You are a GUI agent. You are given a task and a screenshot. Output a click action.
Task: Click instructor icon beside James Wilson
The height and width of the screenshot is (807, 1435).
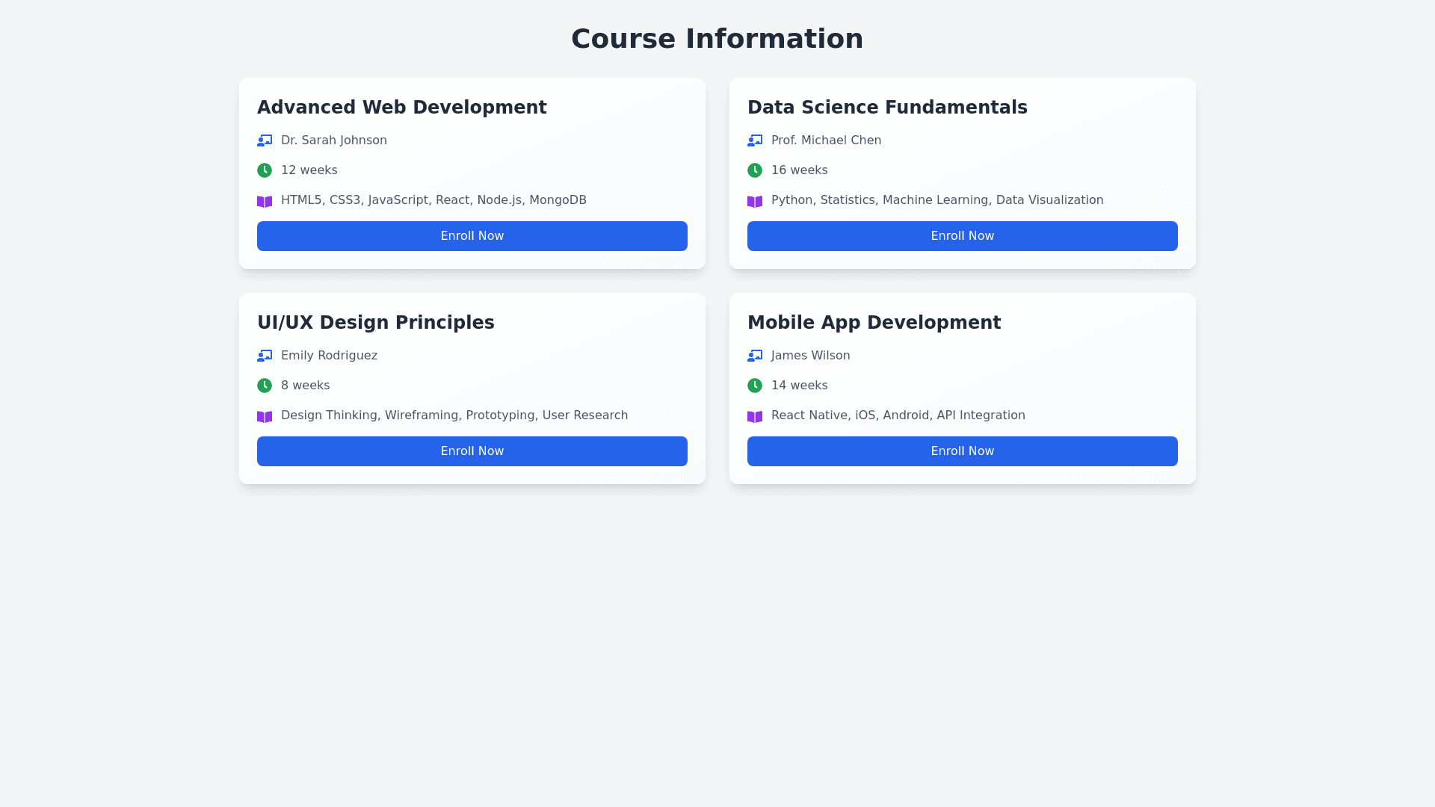click(755, 356)
